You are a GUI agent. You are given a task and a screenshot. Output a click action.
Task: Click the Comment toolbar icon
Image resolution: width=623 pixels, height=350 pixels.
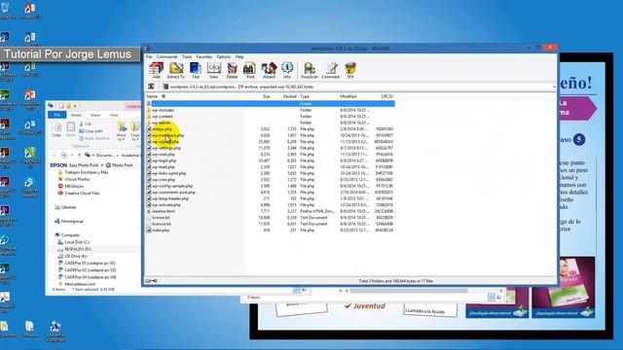[x=331, y=70]
